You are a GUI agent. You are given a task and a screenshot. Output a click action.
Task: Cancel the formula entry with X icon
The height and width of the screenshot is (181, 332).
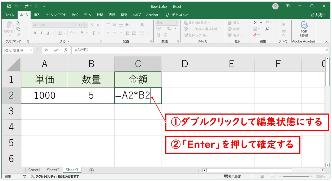coord(46,50)
